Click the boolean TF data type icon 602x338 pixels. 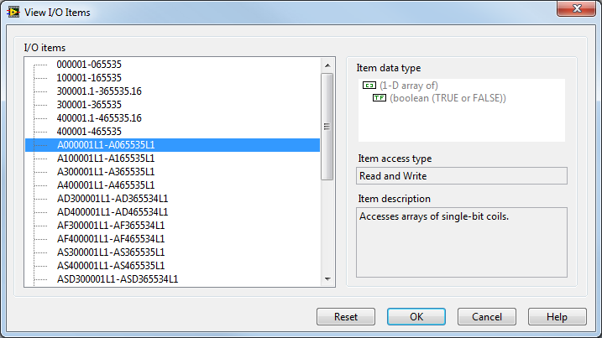(379, 98)
